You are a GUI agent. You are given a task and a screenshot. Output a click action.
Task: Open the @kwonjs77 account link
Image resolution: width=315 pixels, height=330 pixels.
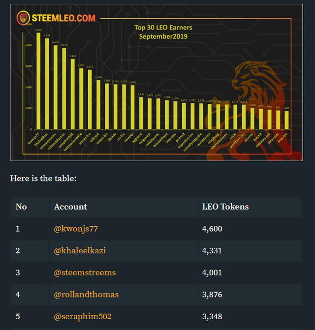pos(76,229)
